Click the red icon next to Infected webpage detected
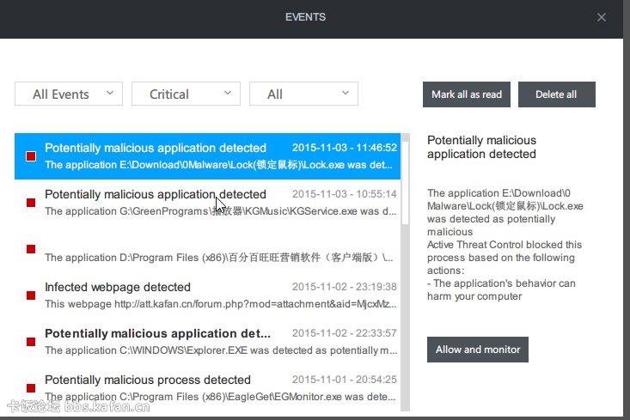630x420 pixels. point(31,295)
